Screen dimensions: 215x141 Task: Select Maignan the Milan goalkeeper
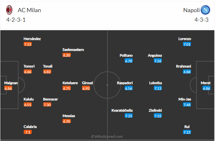(x=11, y=83)
